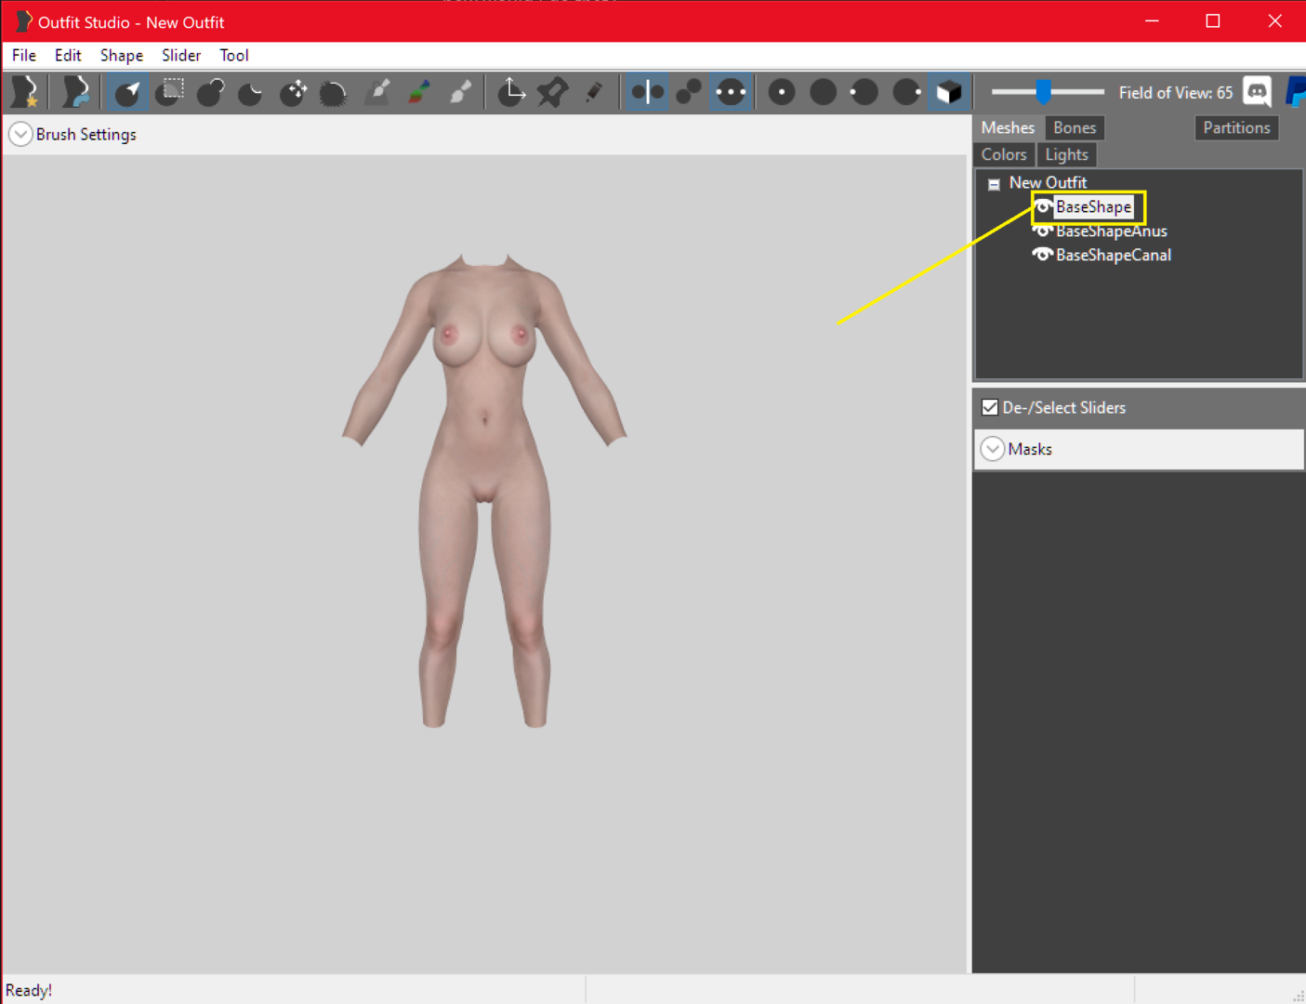1306x1004 pixels.
Task: Switch to the Lights tab
Action: pyautogui.click(x=1066, y=154)
